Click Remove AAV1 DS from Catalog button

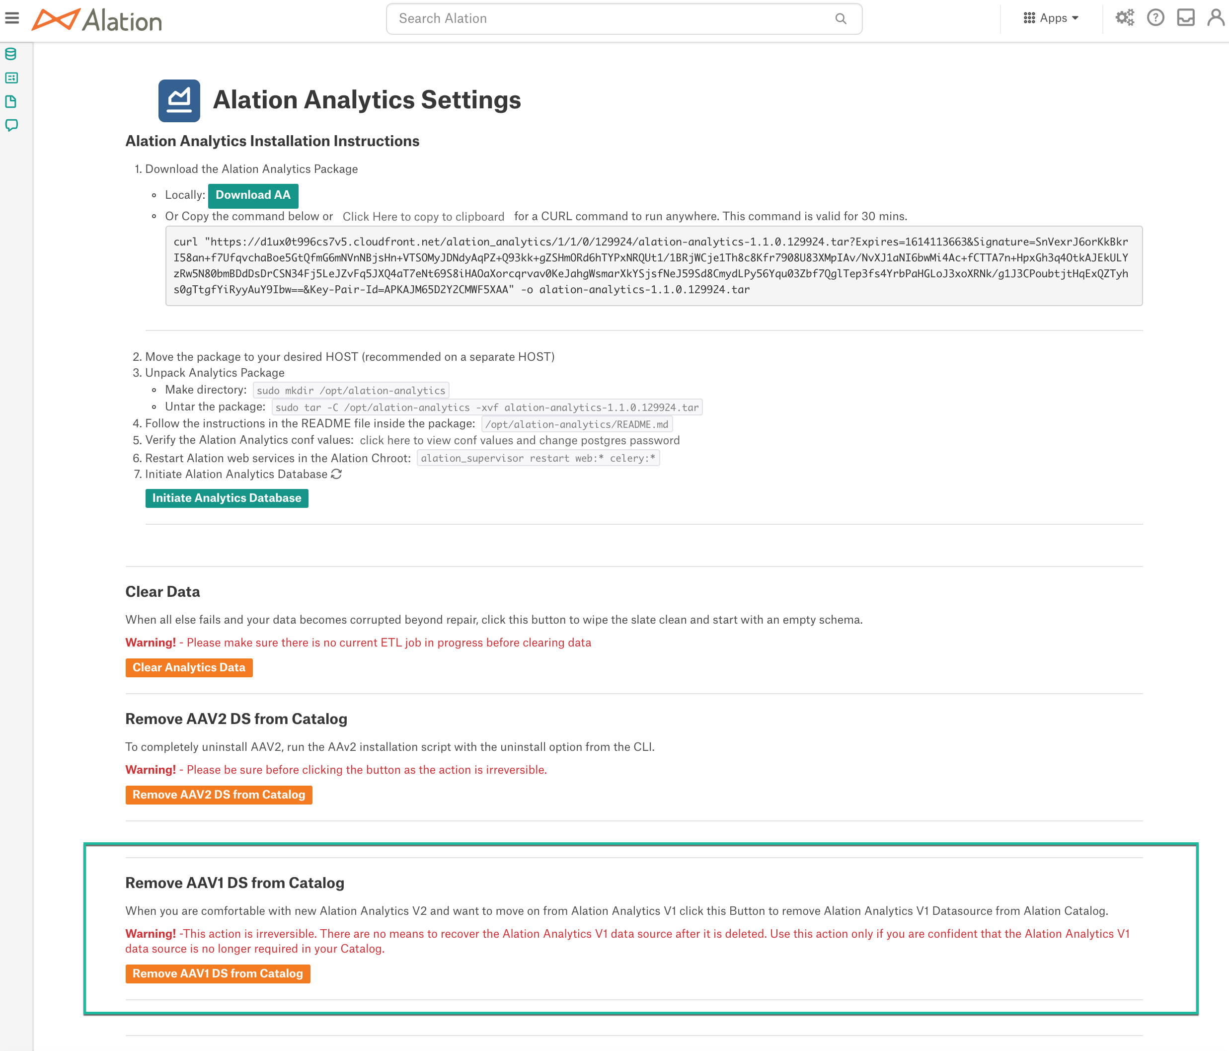[x=218, y=974]
